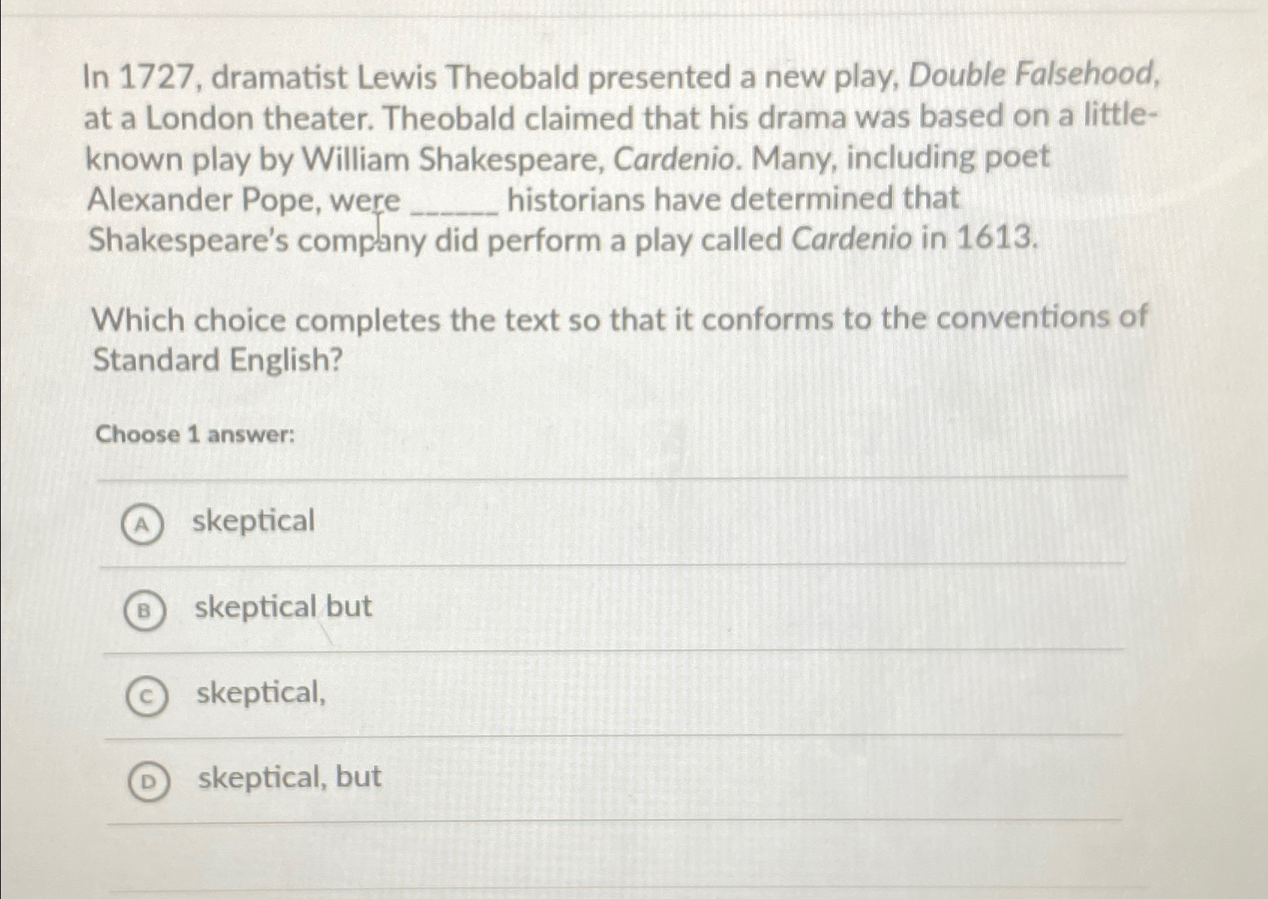Select answer choice B radio button

point(147,610)
